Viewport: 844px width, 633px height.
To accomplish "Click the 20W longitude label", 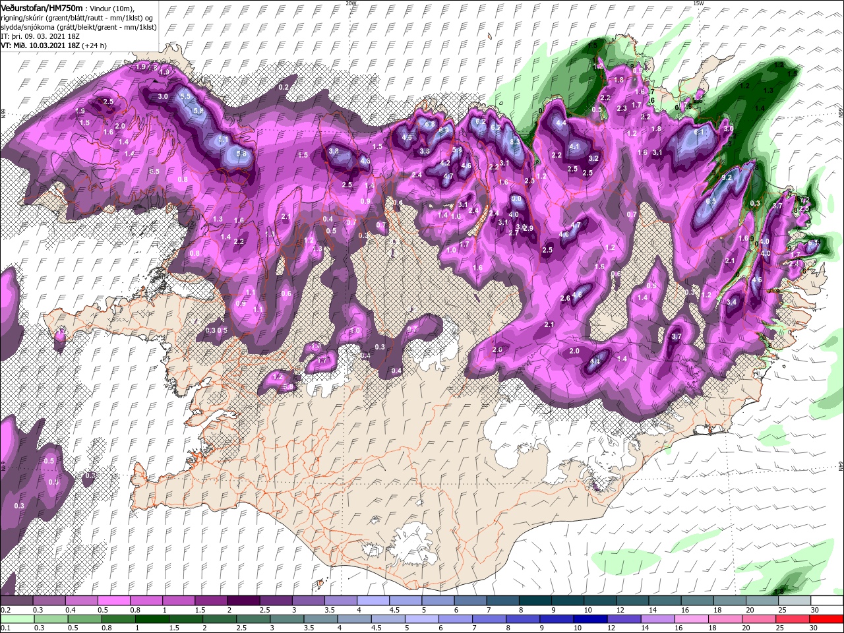I will point(351,3).
